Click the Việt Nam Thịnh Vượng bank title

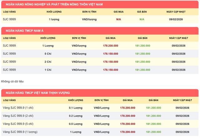(x=36, y=93)
